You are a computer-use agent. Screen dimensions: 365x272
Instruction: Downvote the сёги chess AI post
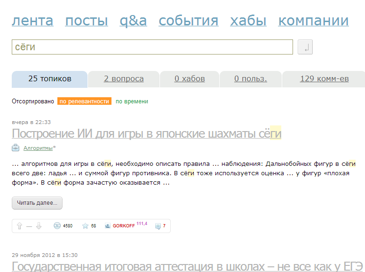[39, 226]
